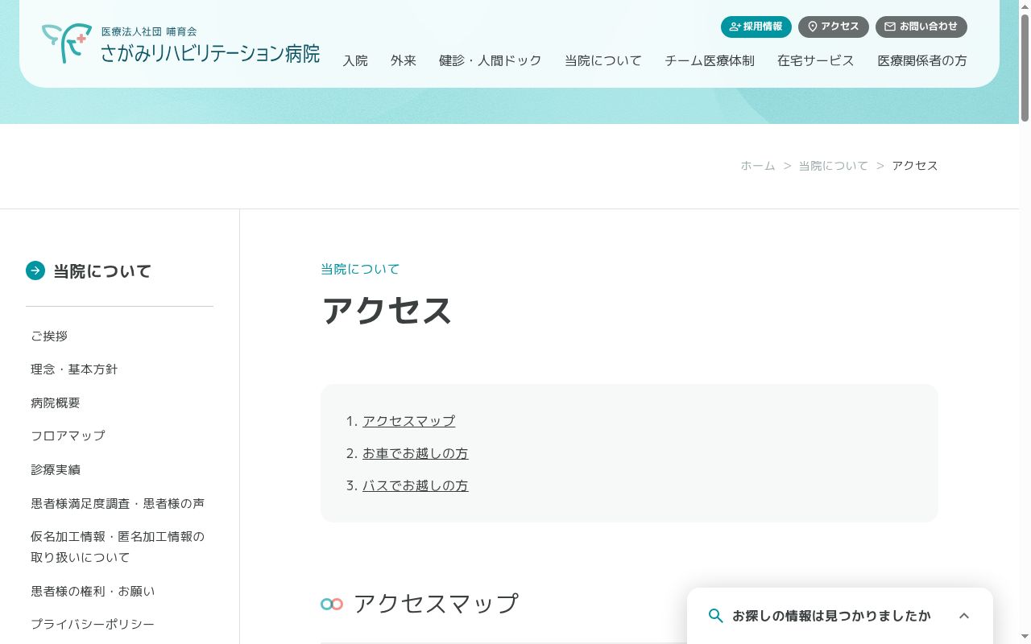Open 理念・基本方針 in the sidebar

74,369
